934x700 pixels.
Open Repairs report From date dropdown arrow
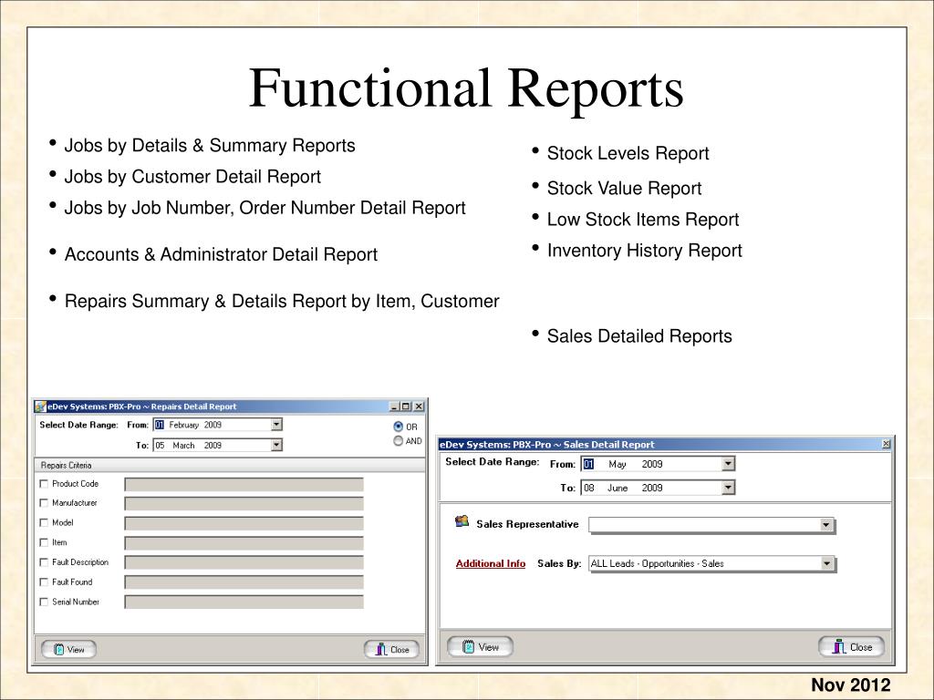click(x=276, y=425)
